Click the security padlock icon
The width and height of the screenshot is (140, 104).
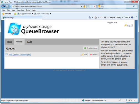84,6
